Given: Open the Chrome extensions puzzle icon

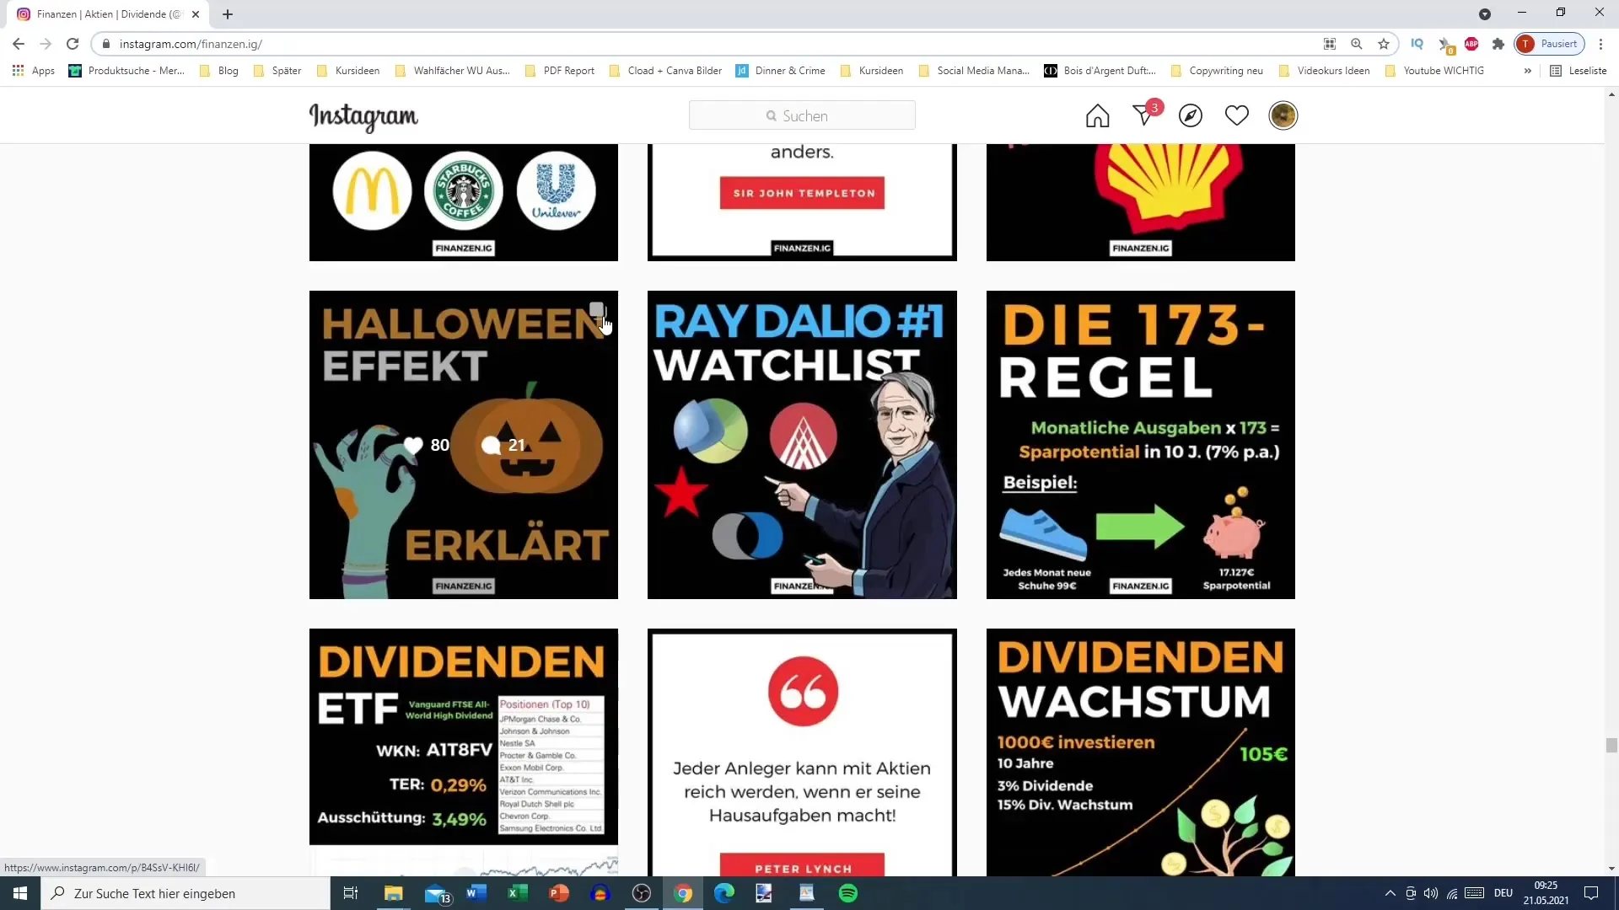Looking at the screenshot, I should pyautogui.click(x=1498, y=44).
